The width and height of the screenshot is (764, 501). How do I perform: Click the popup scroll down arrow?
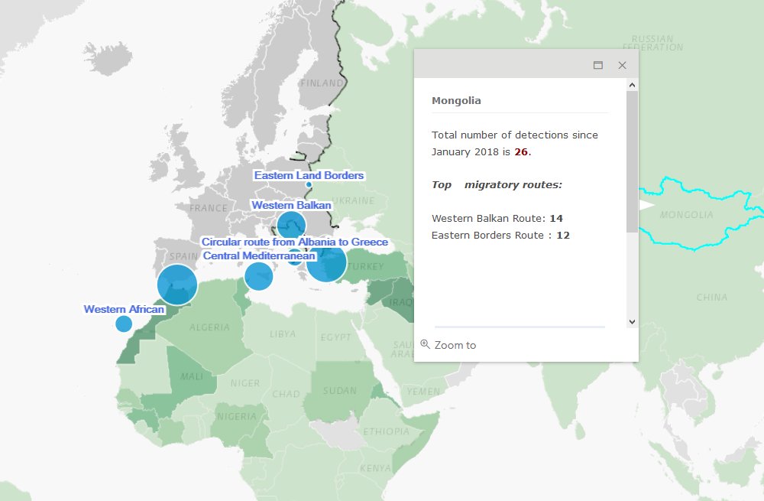(x=632, y=321)
